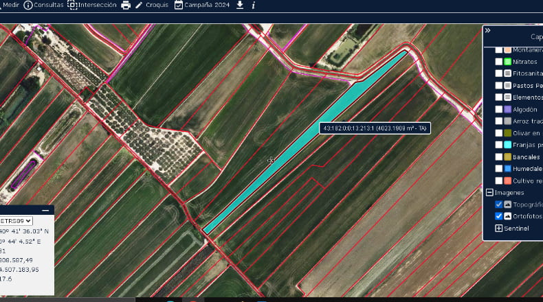The width and height of the screenshot is (543, 302).
Task: Click the gray Arroz trad color swatch
Action: (508, 121)
